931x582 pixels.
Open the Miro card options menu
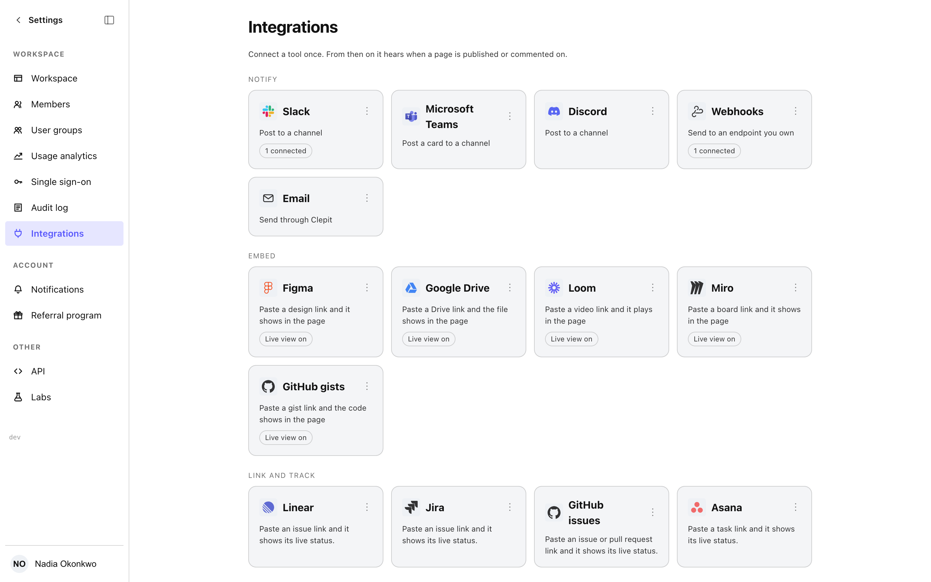point(796,288)
